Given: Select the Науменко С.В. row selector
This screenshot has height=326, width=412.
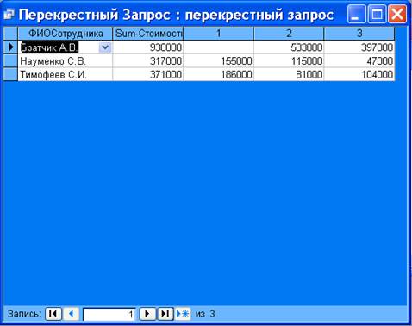Looking at the screenshot, I should (10, 61).
